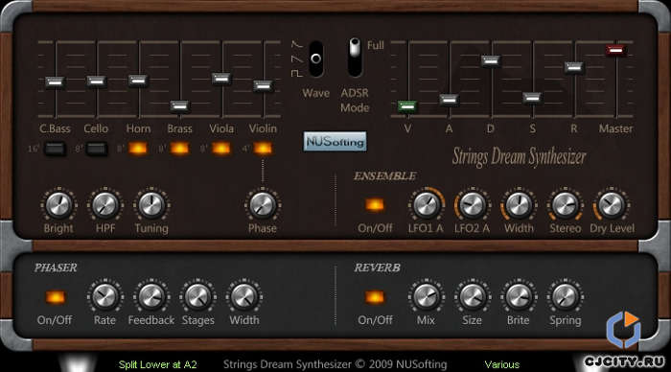Click the red Master slider handle

tap(615, 50)
